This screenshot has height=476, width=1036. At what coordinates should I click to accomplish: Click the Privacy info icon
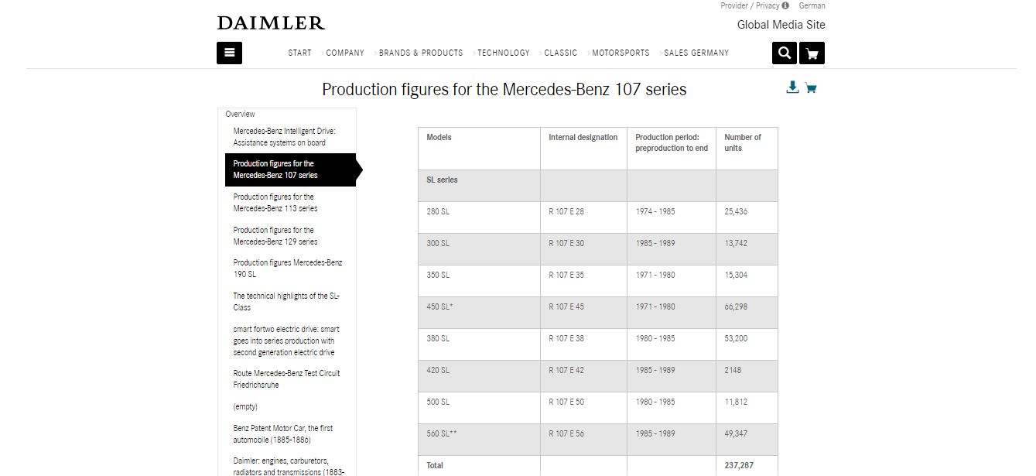tap(785, 5)
